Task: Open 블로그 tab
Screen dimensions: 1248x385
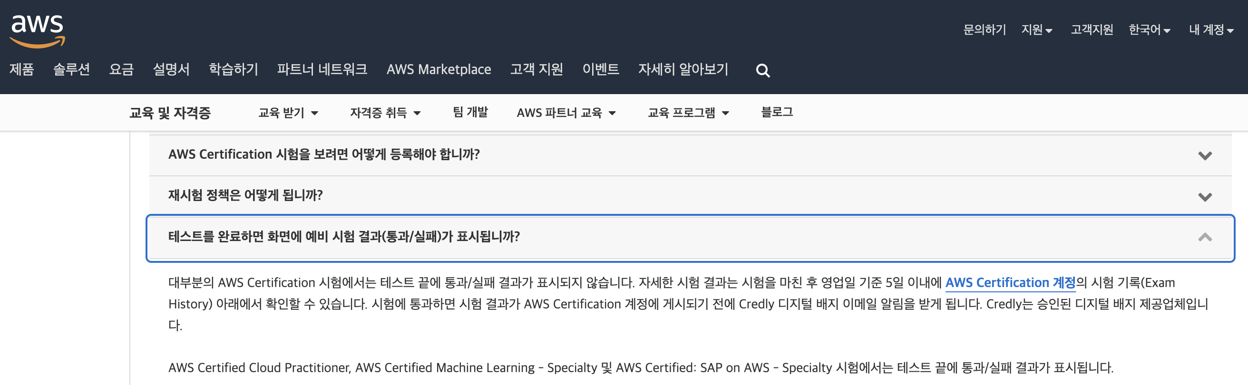Action: click(777, 112)
